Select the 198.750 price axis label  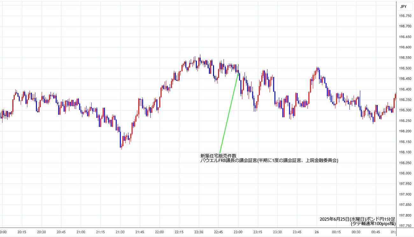[x=405, y=16]
